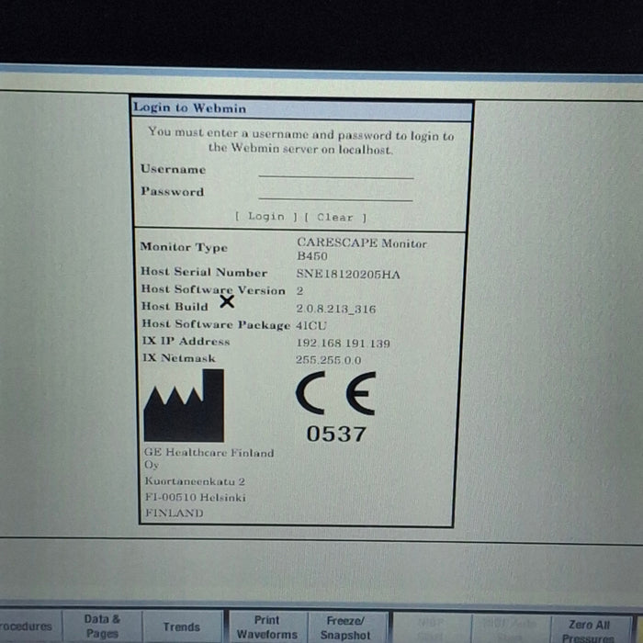The image size is (643, 643).
Task: Click the IX Netmask label
Action: 179,358
